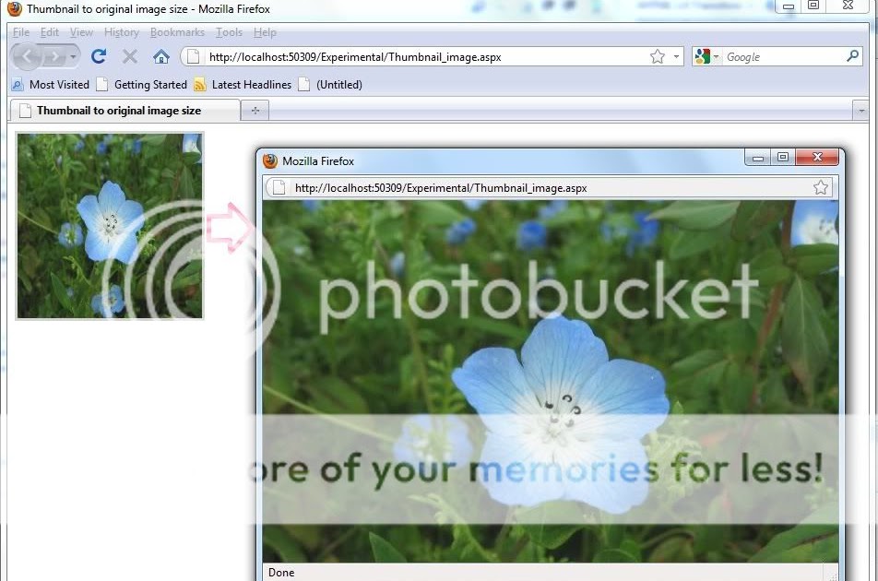The image size is (878, 581).
Task: Bookmark page using popup window star
Action: point(821,187)
